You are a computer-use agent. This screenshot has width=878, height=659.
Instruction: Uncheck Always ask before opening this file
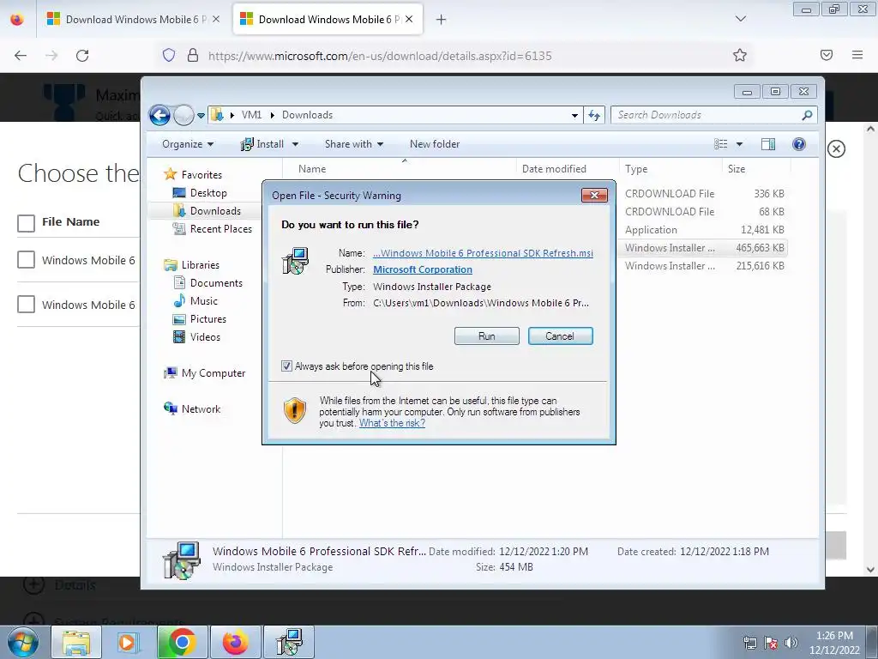286,366
